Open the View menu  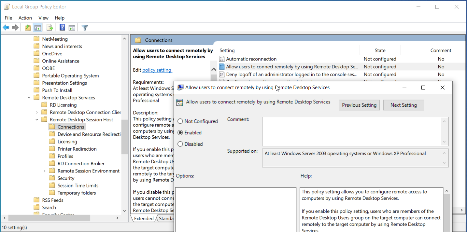[43, 18]
